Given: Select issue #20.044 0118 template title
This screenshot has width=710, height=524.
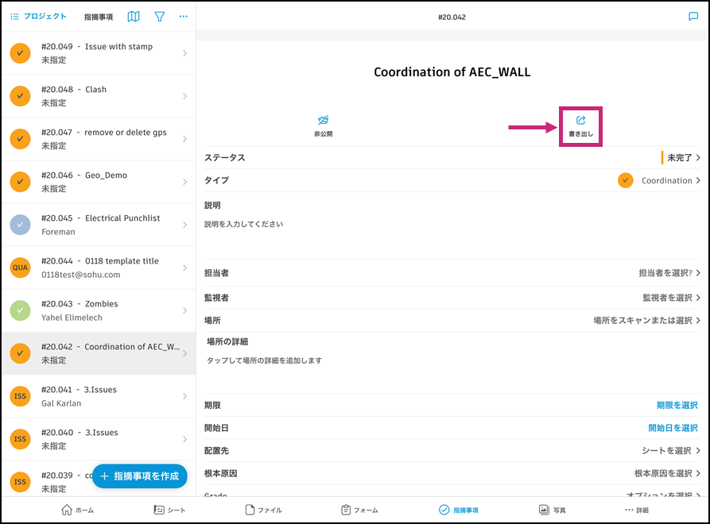Looking at the screenshot, I should tap(99, 268).
